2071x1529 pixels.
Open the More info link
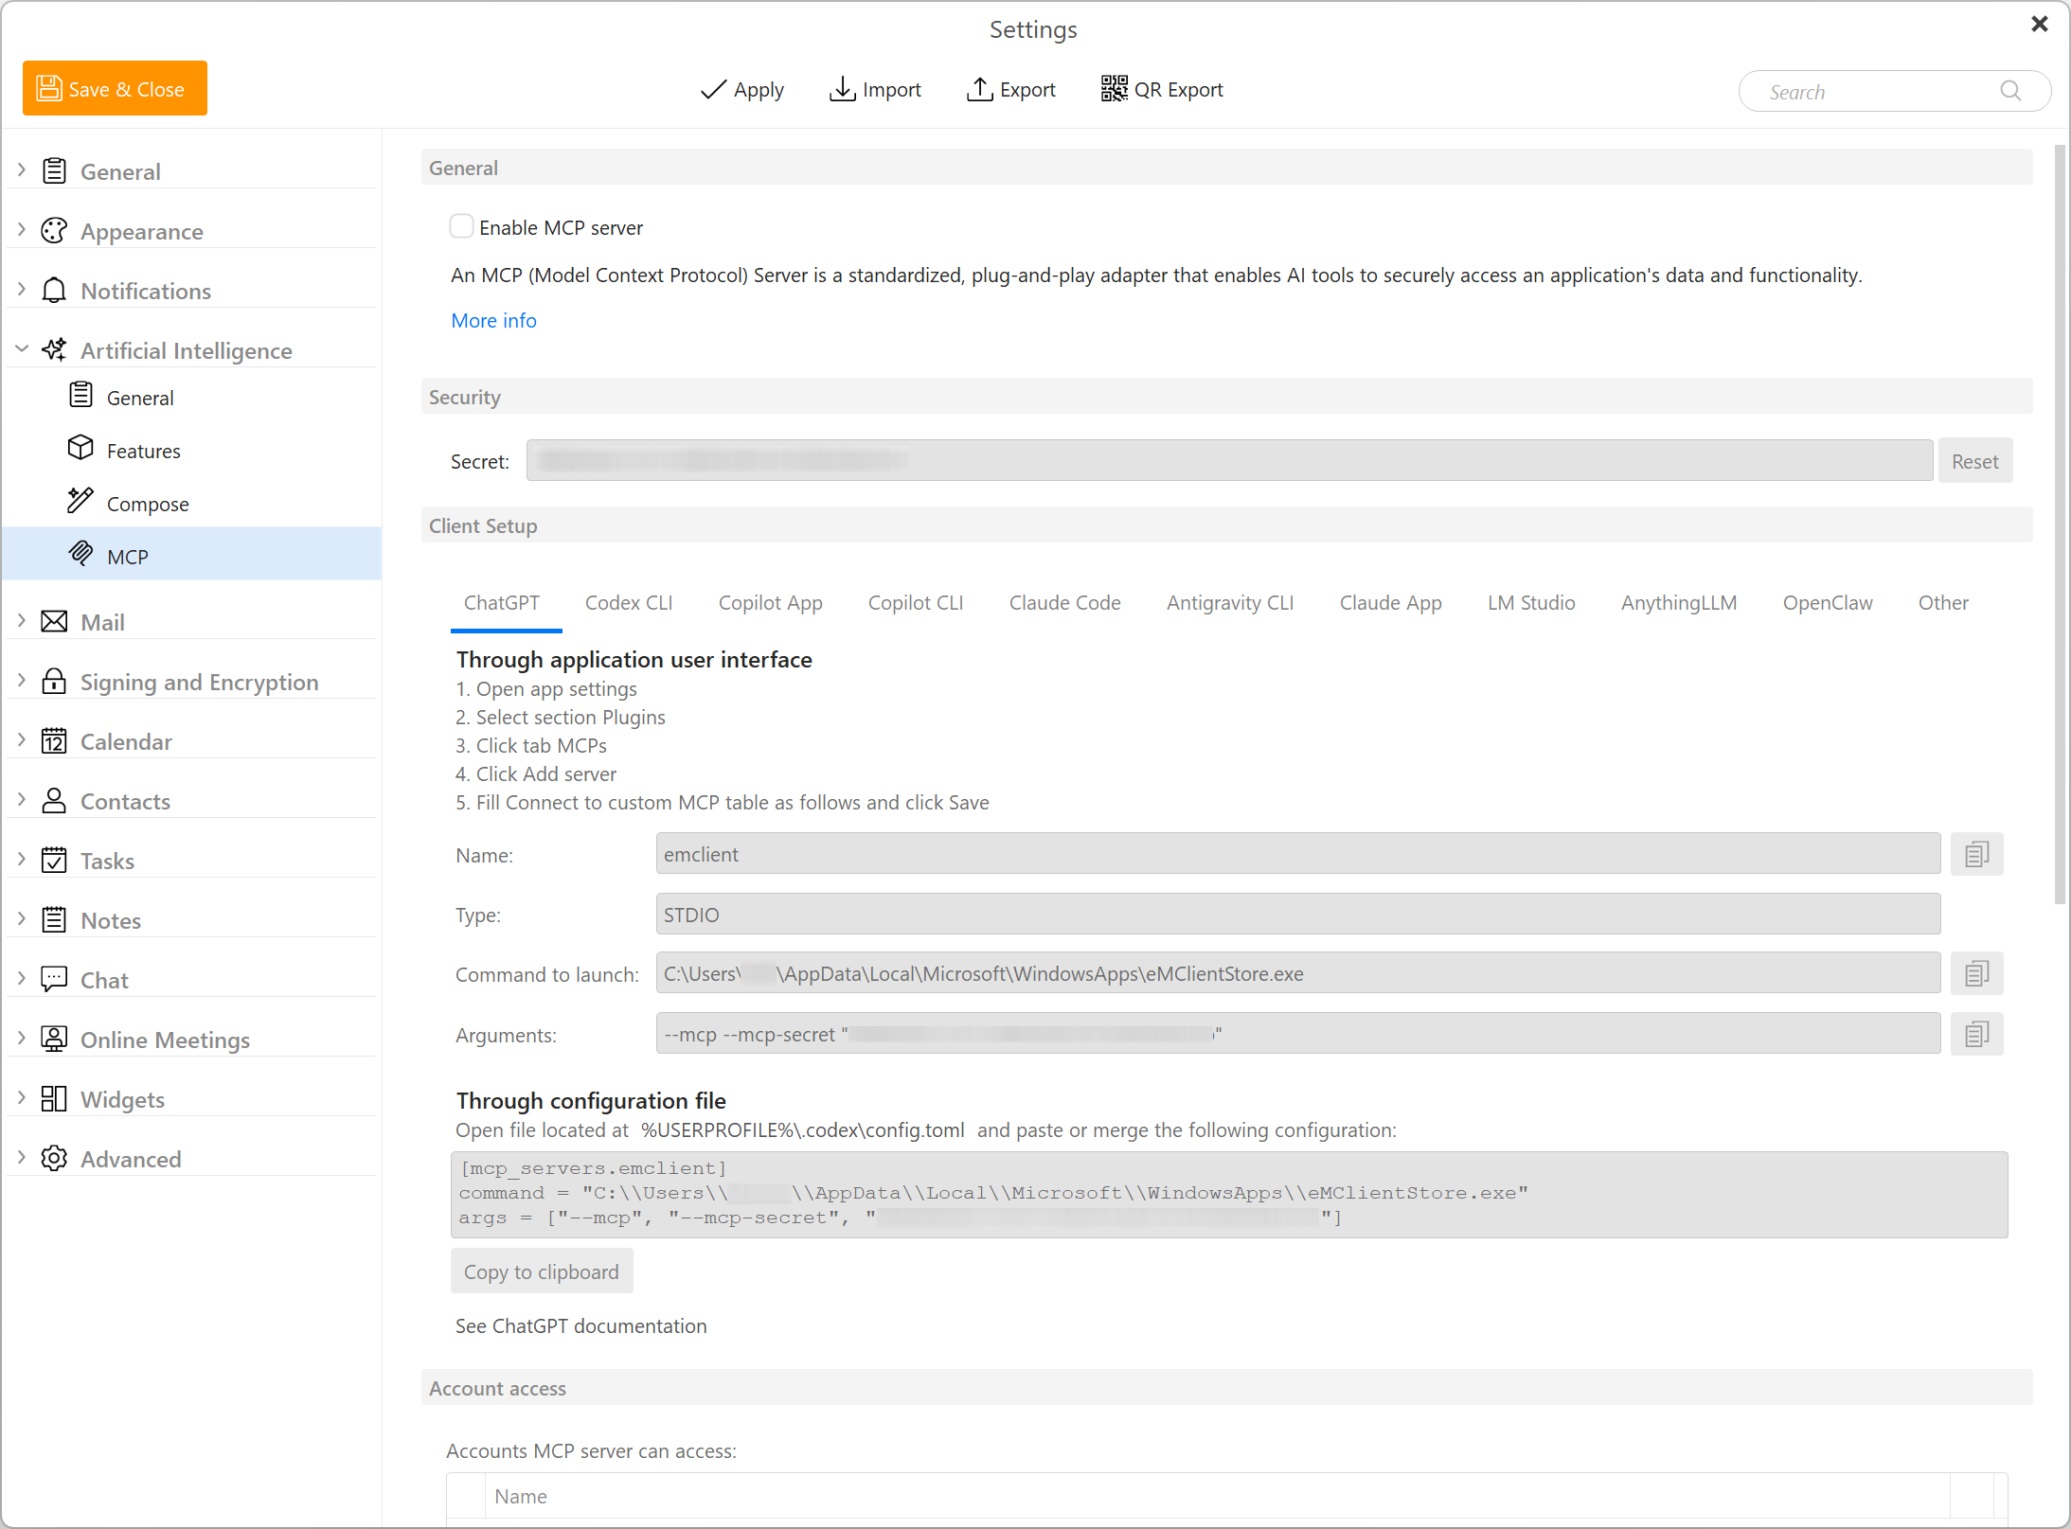point(493,321)
